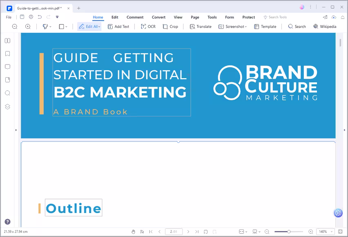348x237 pixels.
Task: Close the Guide-to-getti...ook-min.pdf tab
Action: pyautogui.click(x=68, y=8)
